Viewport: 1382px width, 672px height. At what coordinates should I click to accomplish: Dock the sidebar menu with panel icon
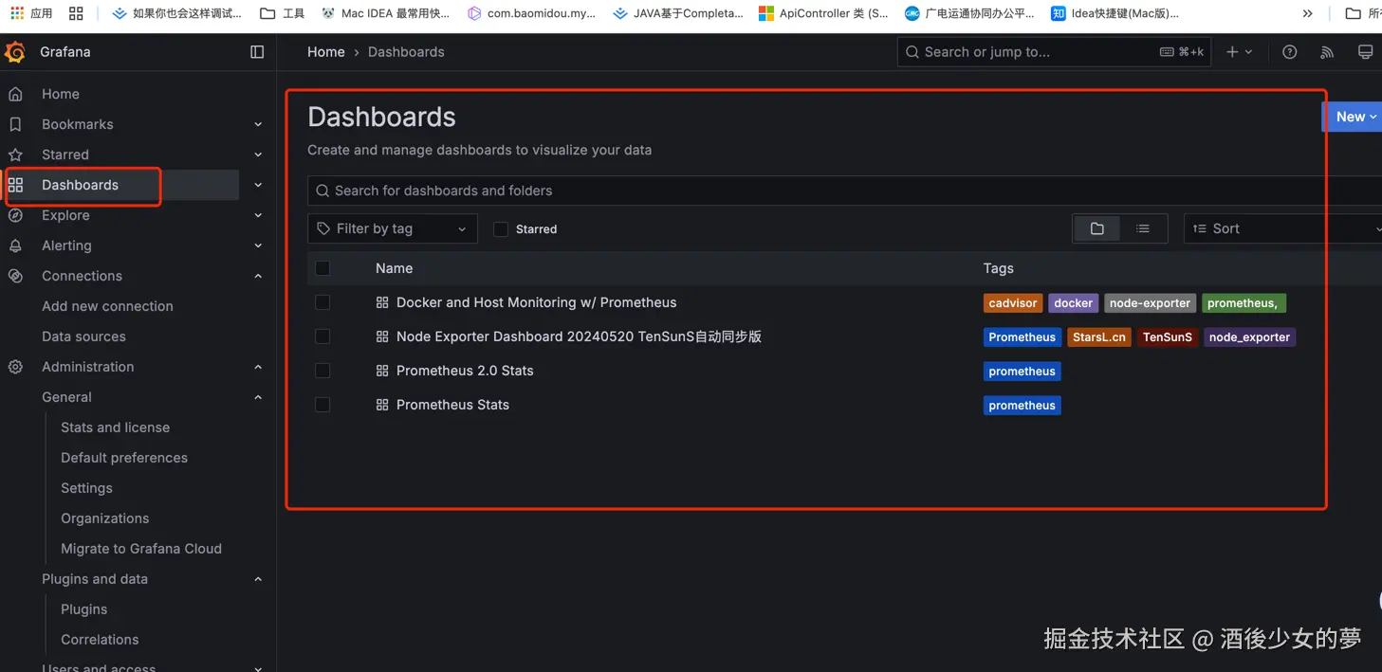pyautogui.click(x=257, y=52)
